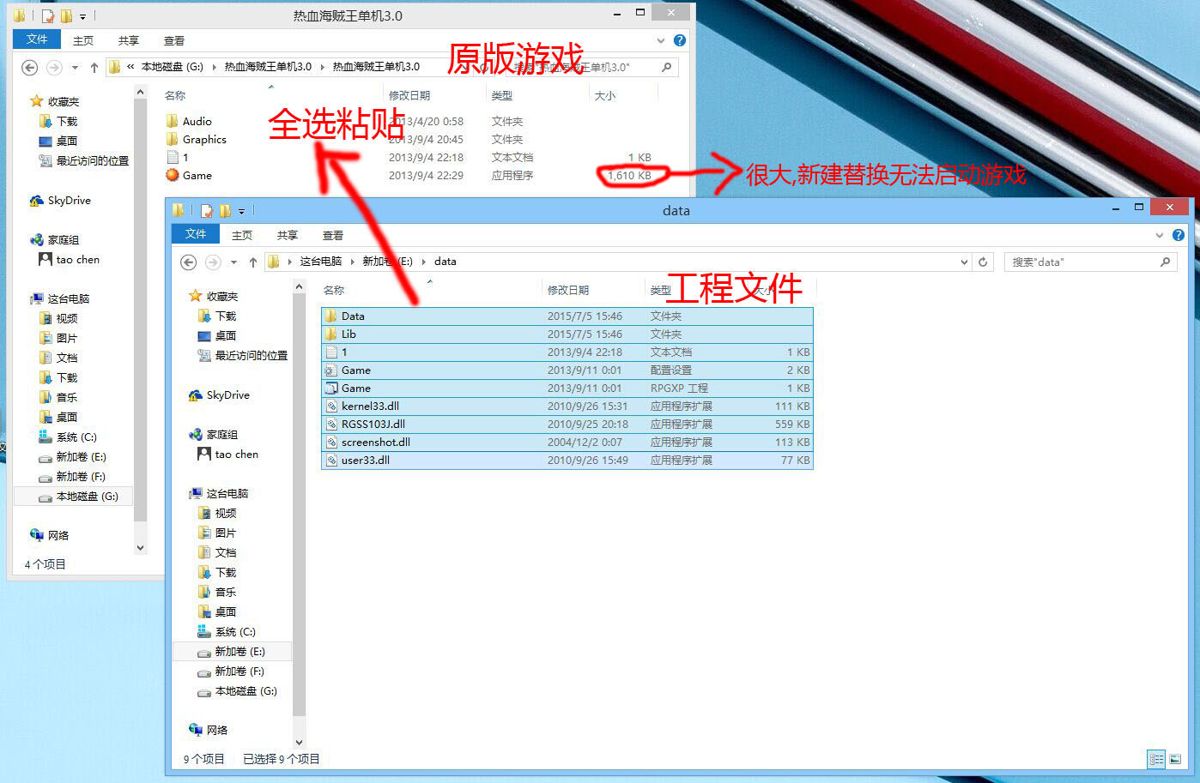Switch to large icons view in data window
This screenshot has height=783, width=1200.
pos(1175,759)
